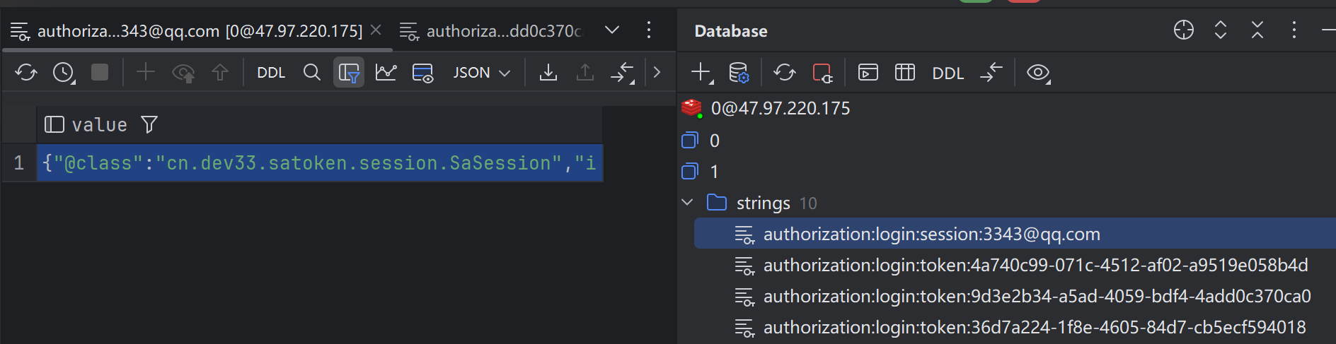Click the export data download icon
This screenshot has height=344, width=1336.
pos(548,73)
